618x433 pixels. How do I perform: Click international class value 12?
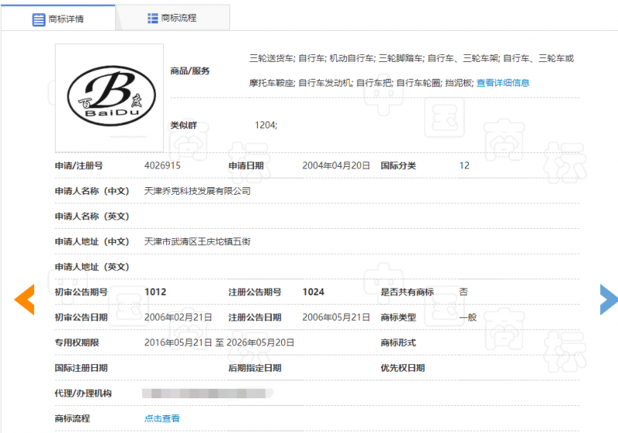[x=464, y=165]
